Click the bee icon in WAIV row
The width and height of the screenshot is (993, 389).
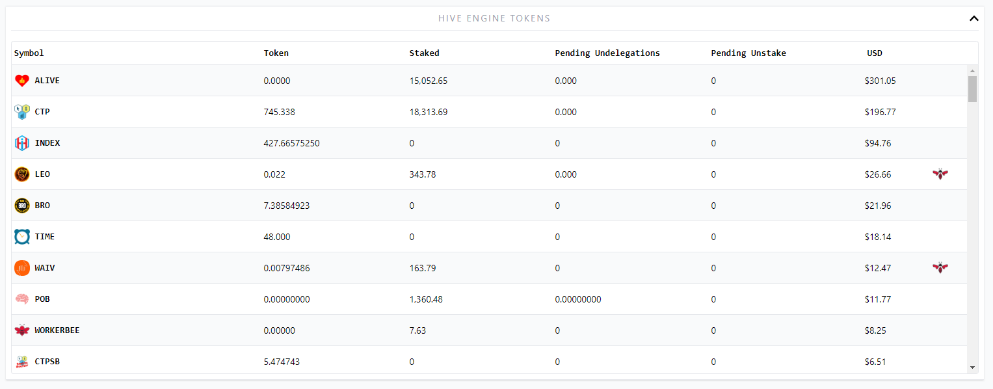coord(940,267)
